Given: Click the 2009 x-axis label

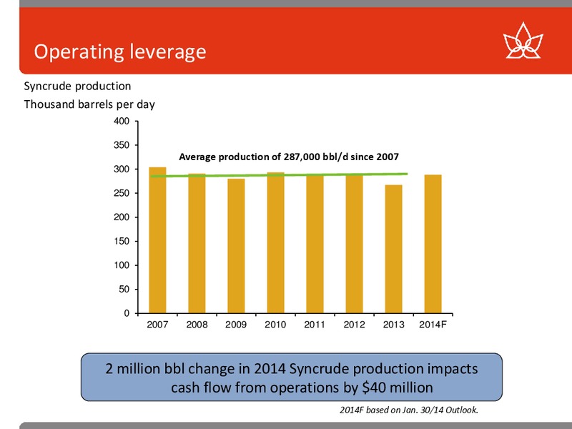Looking at the screenshot, I should [x=236, y=325].
